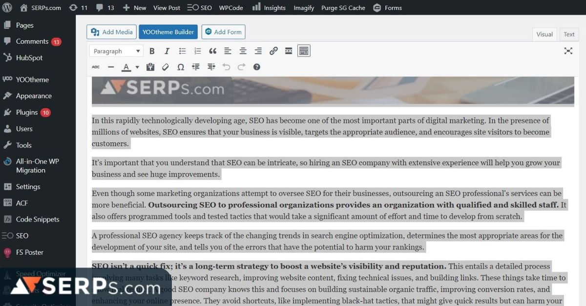Open Code Snippets in the sidebar
The image size is (586, 306).
pos(38,219)
